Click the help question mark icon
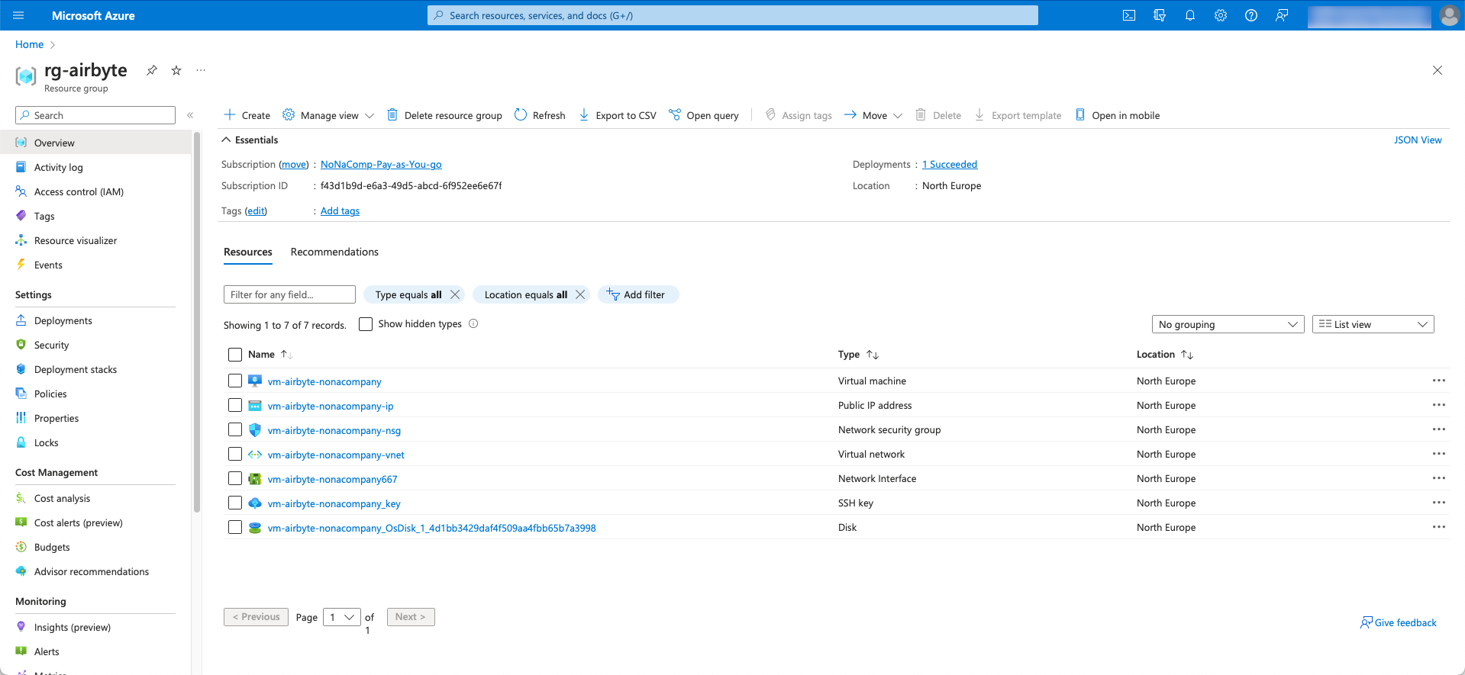1465x675 pixels. 1250,15
